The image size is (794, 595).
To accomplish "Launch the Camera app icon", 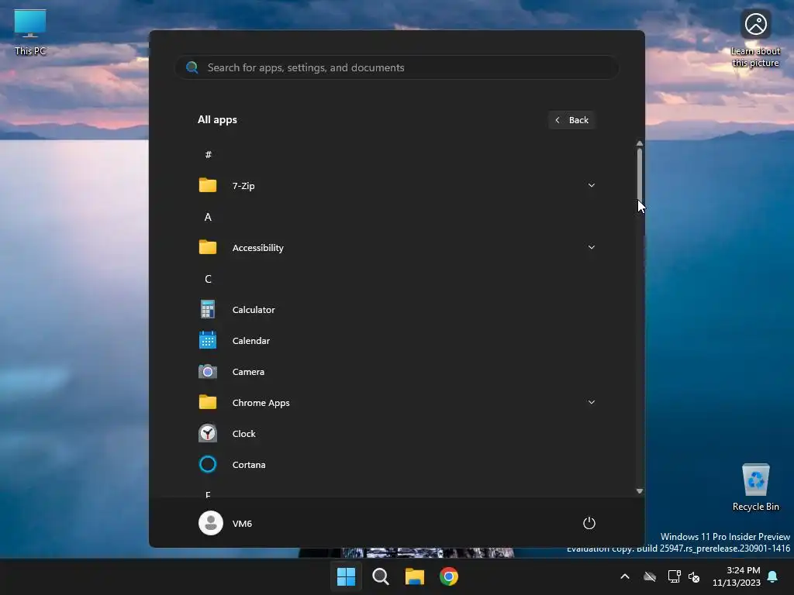I will (x=208, y=371).
